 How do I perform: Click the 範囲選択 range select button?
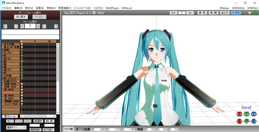pos(35,129)
